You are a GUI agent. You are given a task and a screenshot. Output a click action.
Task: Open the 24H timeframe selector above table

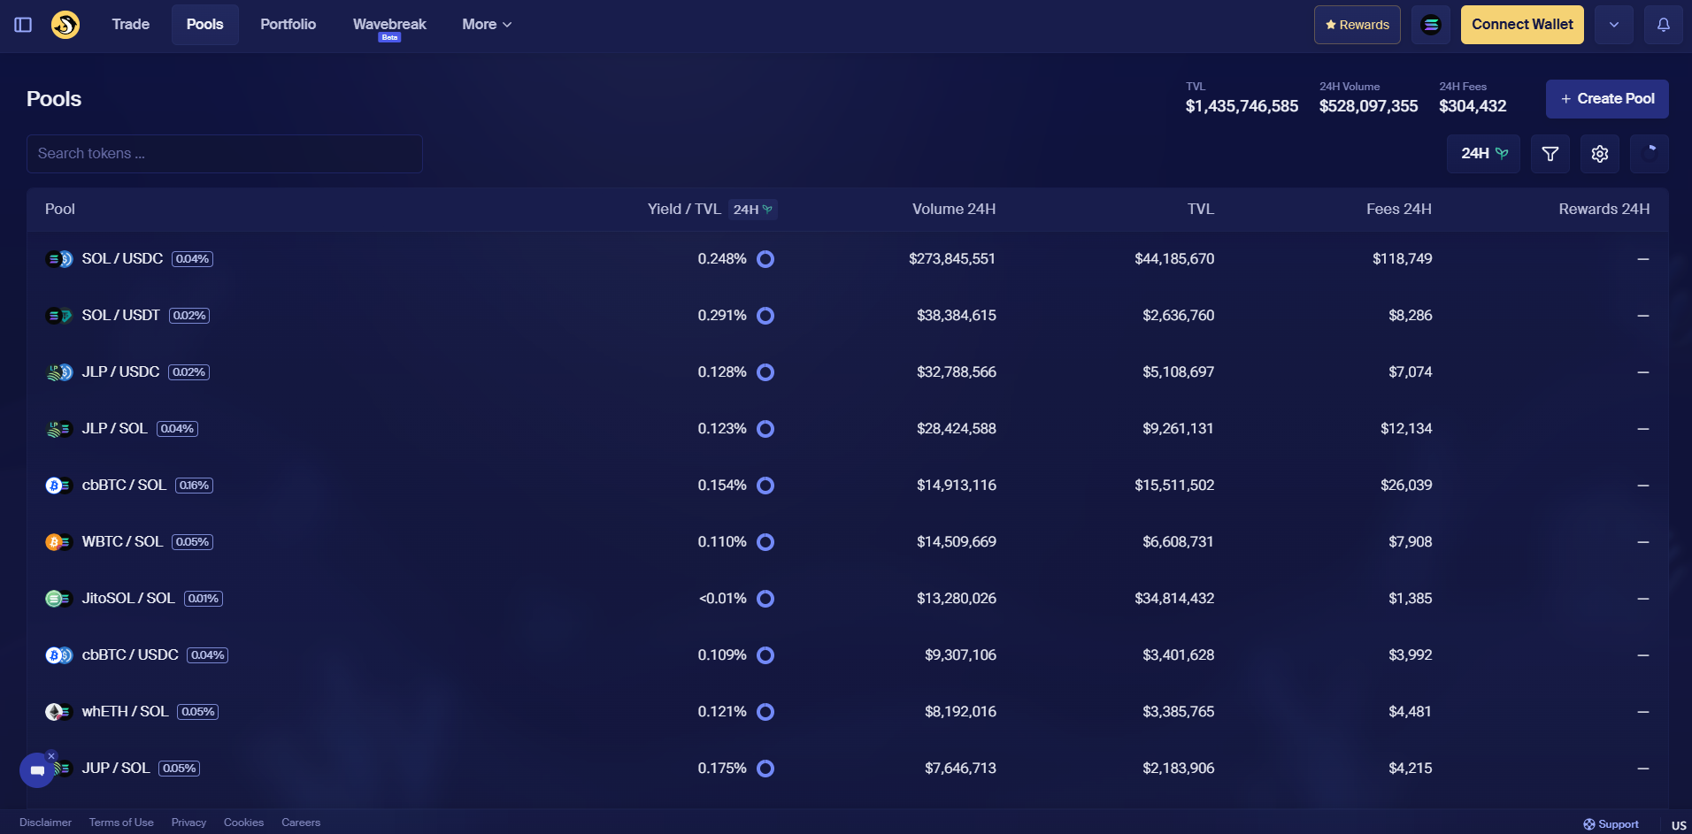click(x=1483, y=154)
